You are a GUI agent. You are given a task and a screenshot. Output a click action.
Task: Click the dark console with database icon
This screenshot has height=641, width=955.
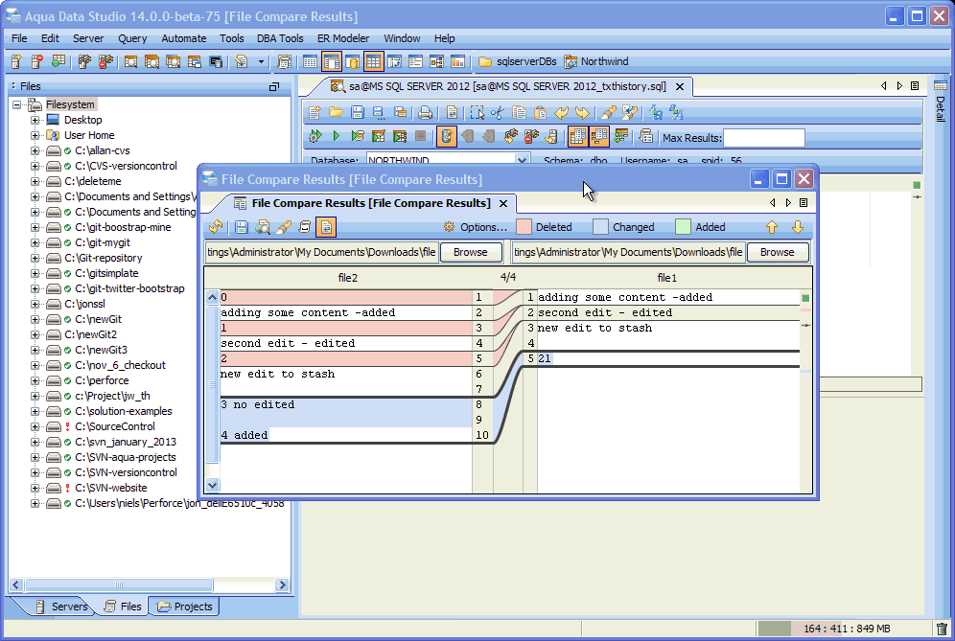pos(216,61)
